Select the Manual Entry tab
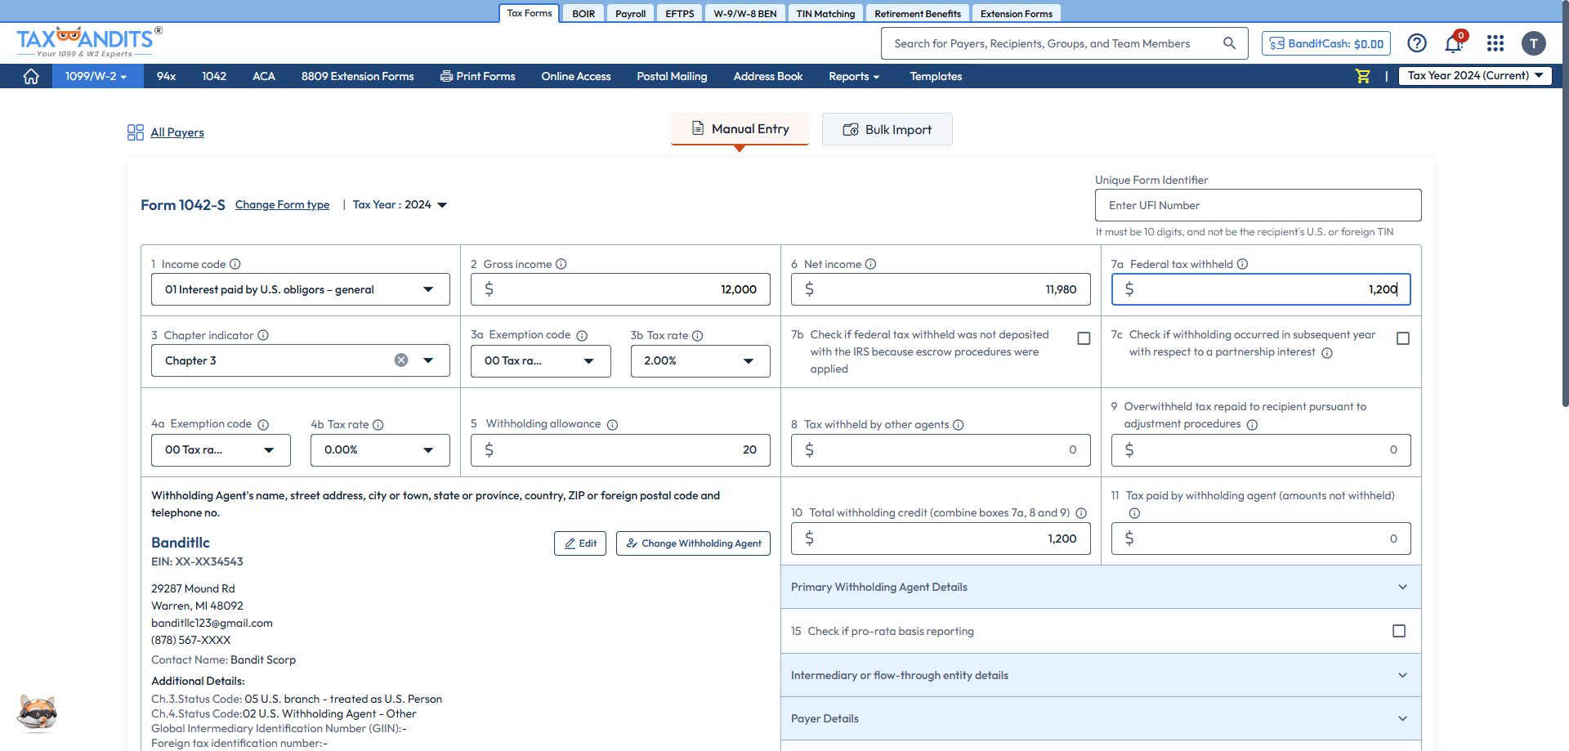1569x751 pixels. click(740, 129)
